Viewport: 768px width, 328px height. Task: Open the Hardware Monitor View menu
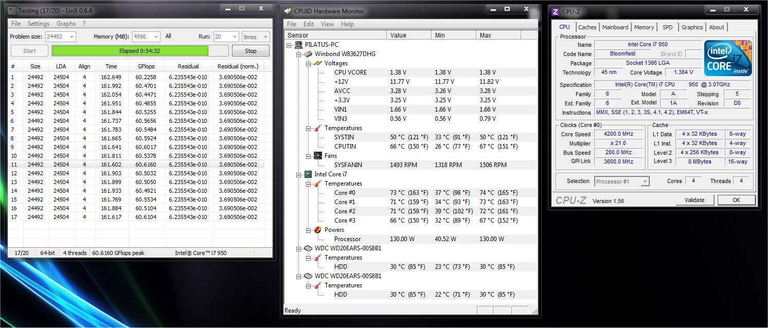coord(328,24)
